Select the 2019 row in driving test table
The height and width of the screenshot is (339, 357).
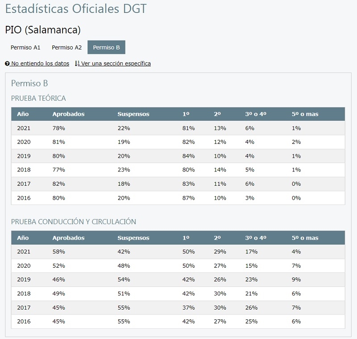(x=178, y=280)
